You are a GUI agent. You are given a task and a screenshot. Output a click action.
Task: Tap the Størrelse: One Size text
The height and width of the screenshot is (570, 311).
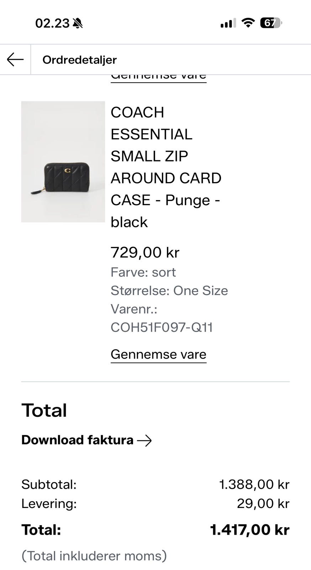tap(169, 290)
